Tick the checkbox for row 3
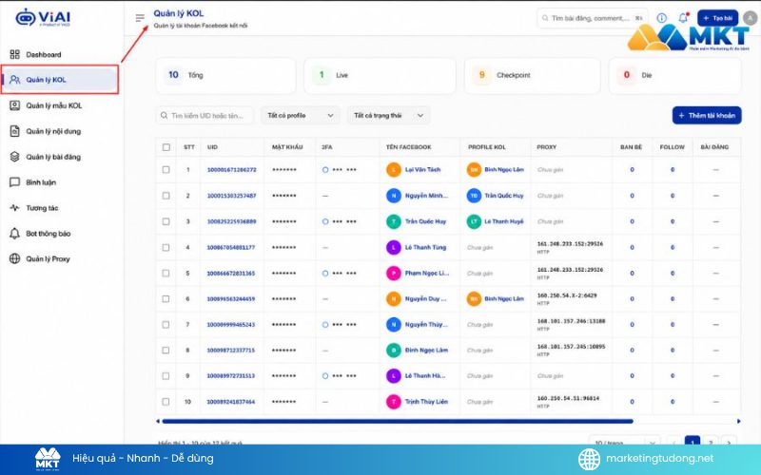The image size is (761, 475). click(x=166, y=221)
